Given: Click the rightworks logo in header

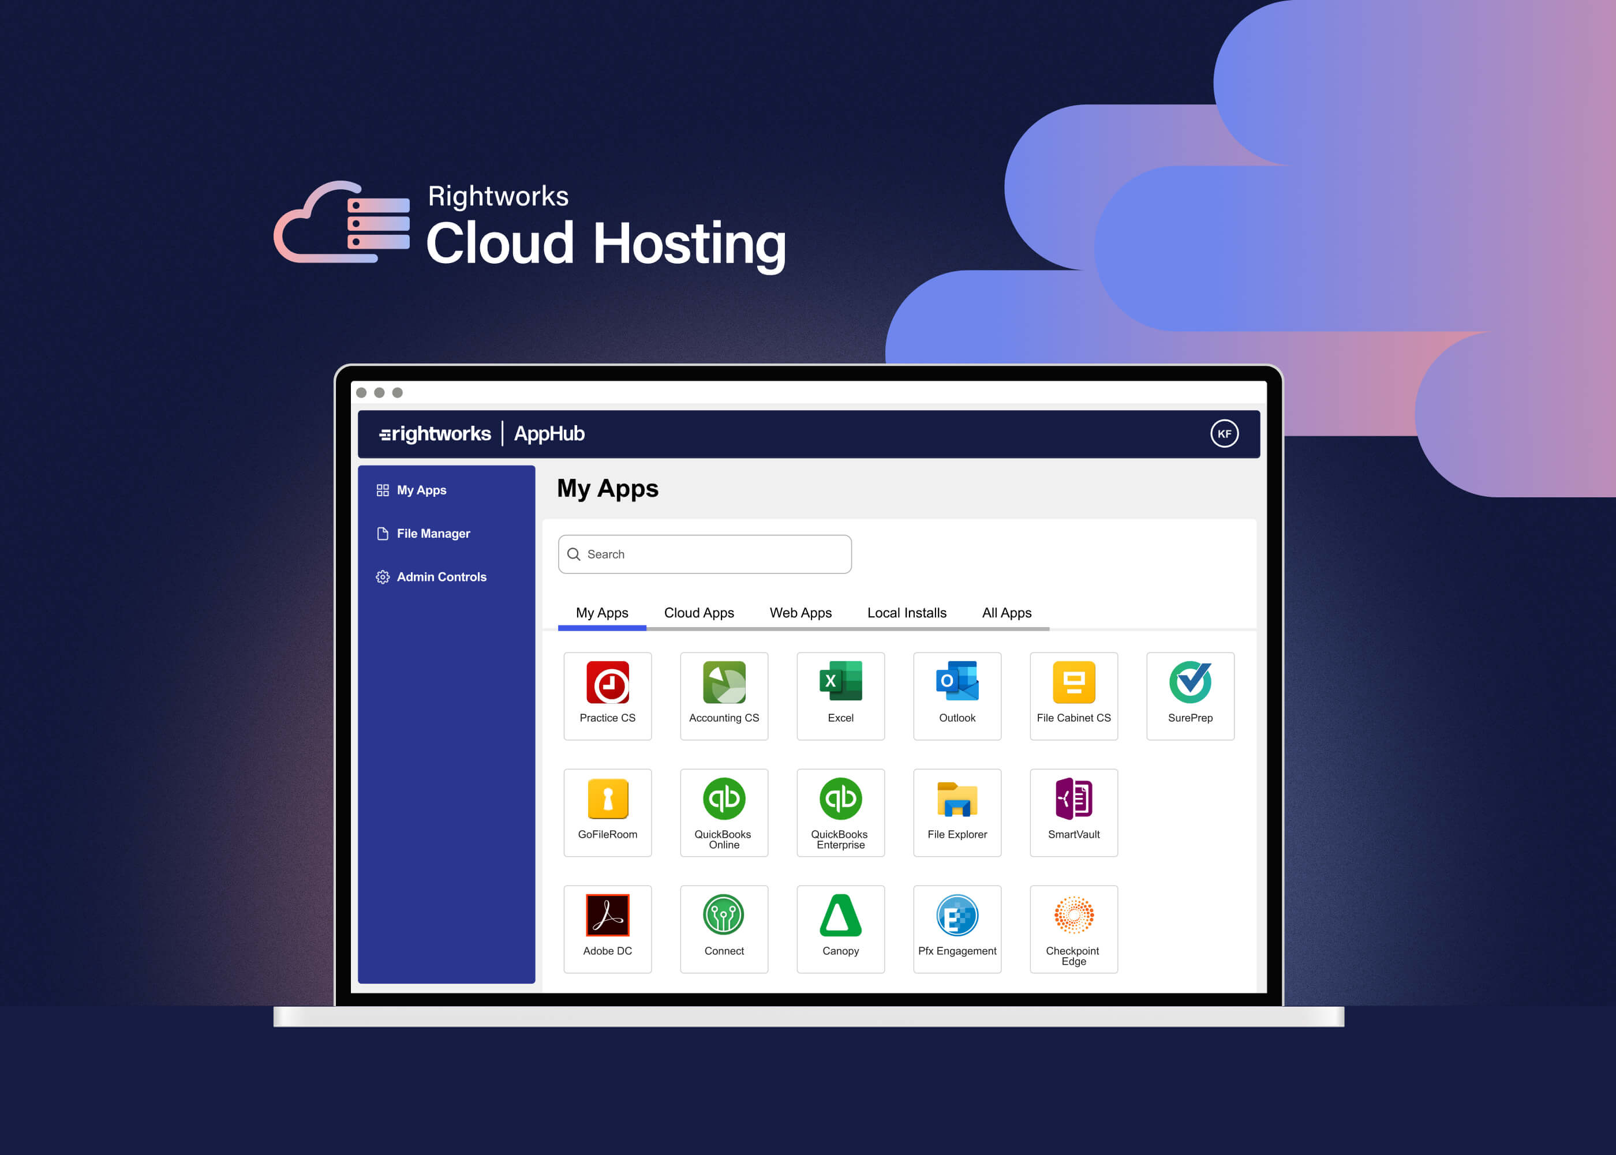Looking at the screenshot, I should click(x=435, y=434).
